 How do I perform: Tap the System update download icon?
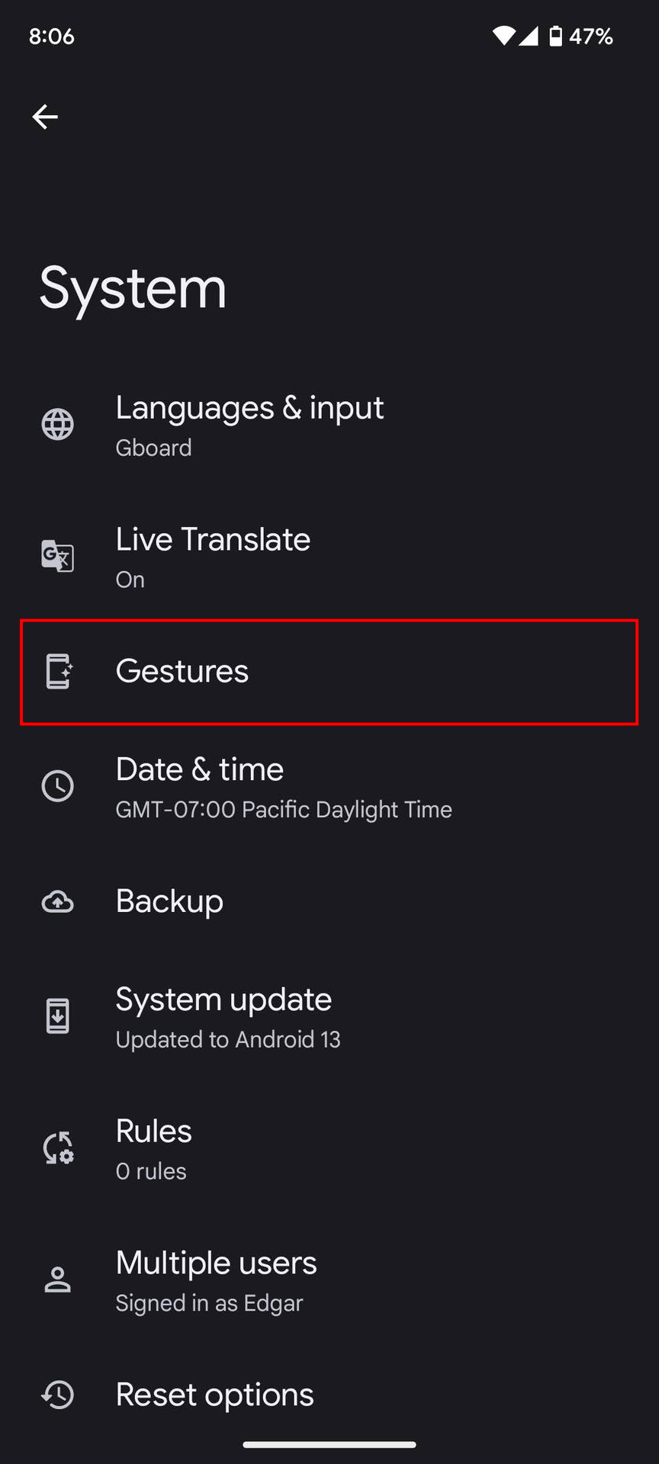(58, 1016)
